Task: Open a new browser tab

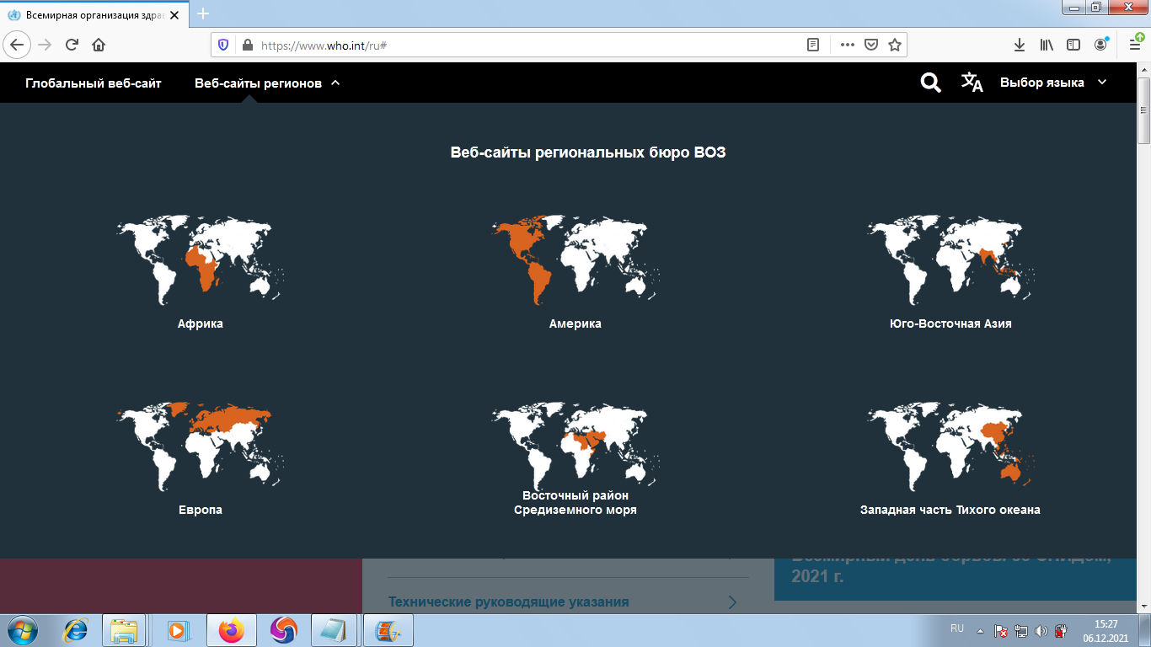Action: point(203,14)
